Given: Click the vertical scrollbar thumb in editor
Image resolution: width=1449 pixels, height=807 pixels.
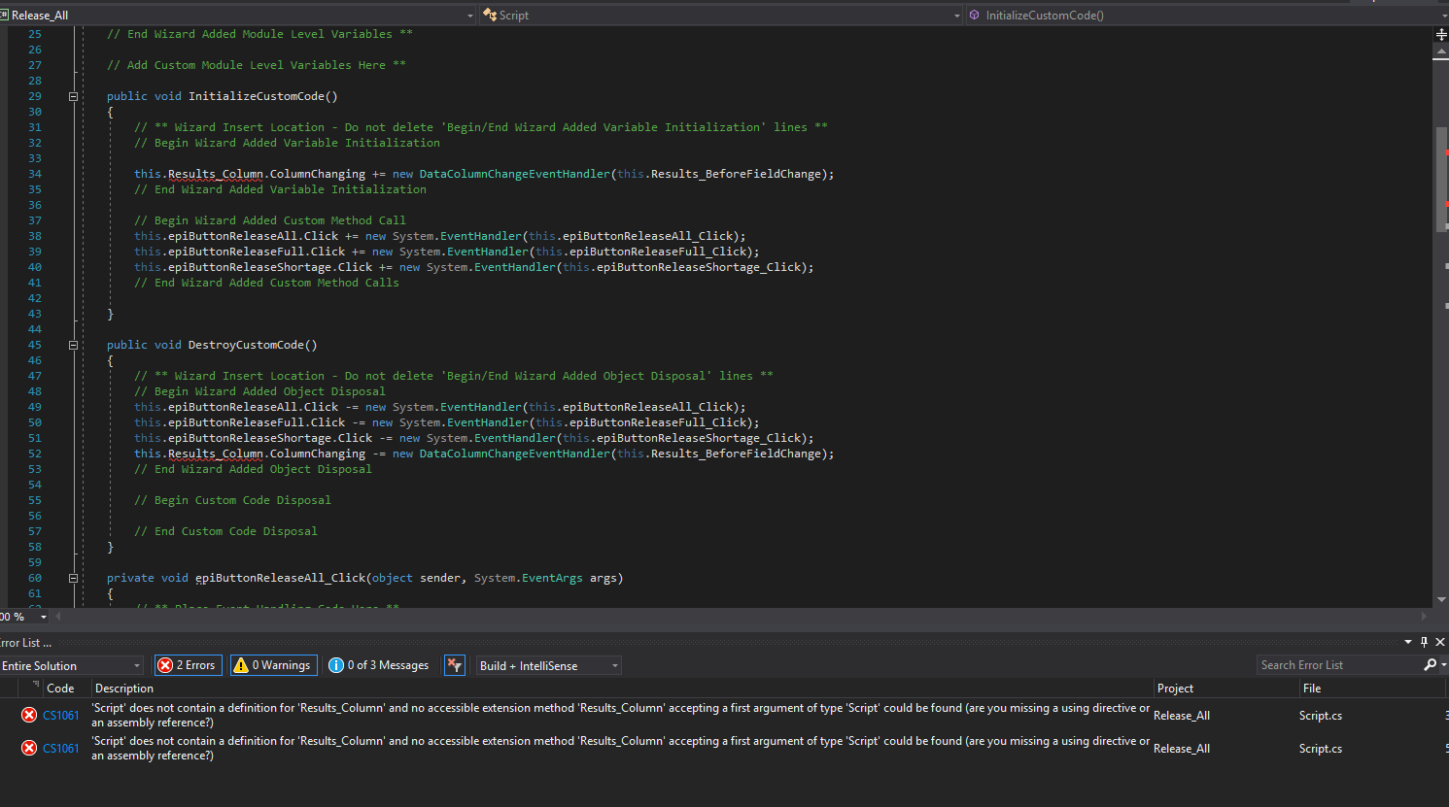Looking at the screenshot, I should 1441,179.
